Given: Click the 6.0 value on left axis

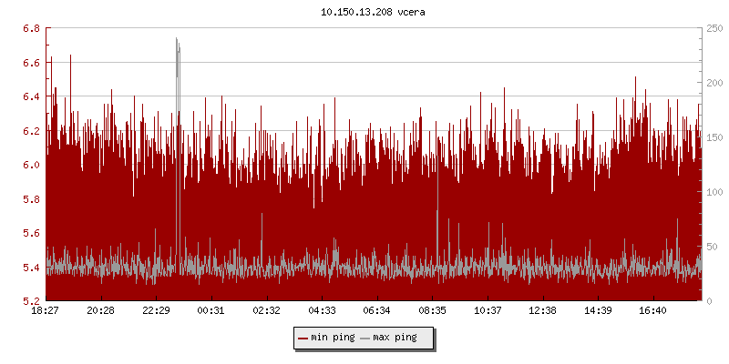Looking at the screenshot, I should pos(30,165).
